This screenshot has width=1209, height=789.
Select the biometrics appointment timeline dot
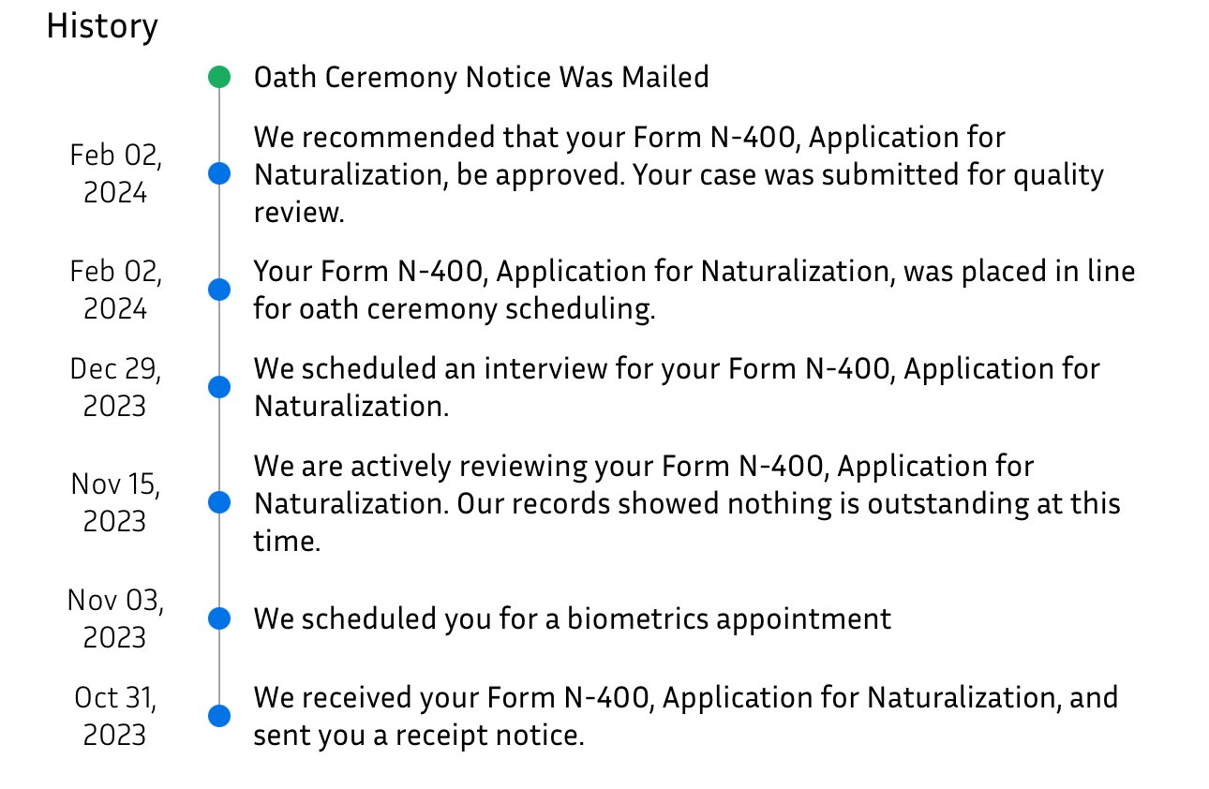click(x=218, y=618)
